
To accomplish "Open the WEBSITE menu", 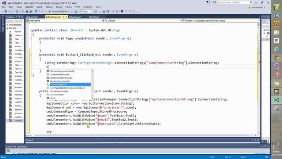I will 29,7.
